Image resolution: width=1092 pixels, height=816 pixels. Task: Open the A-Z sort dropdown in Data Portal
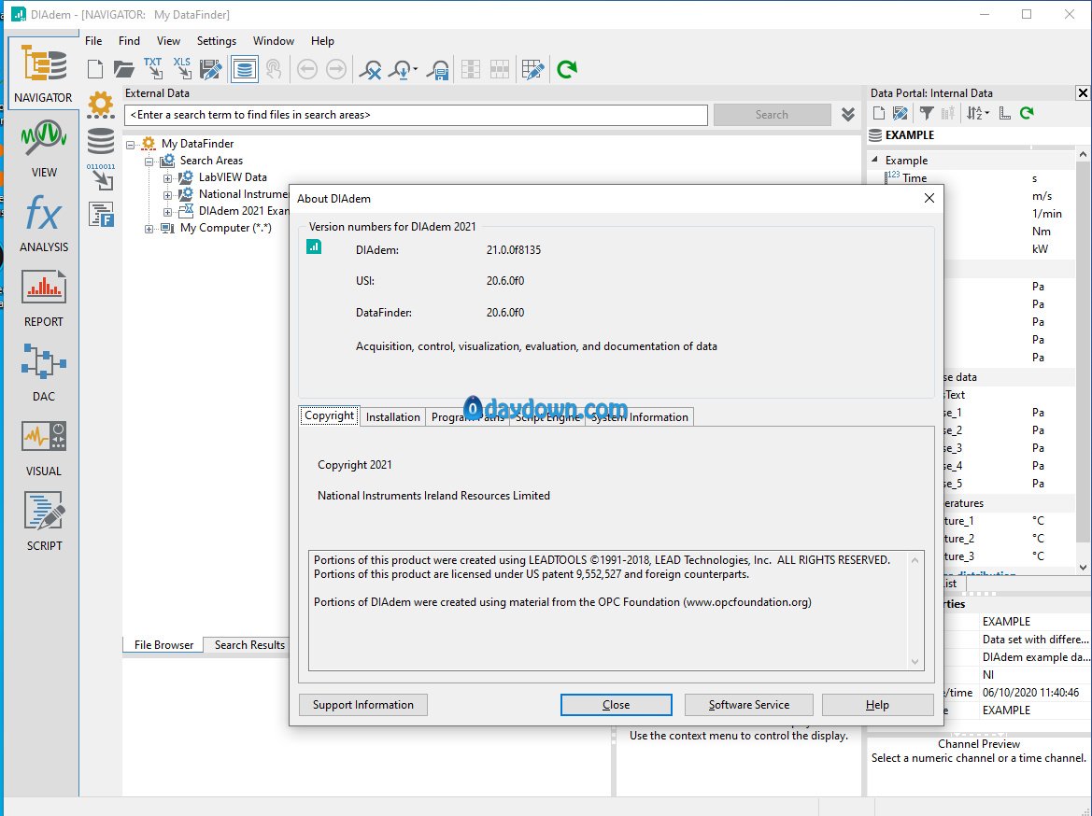point(978,113)
